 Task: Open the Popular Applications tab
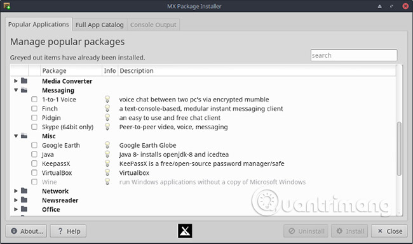click(x=39, y=24)
